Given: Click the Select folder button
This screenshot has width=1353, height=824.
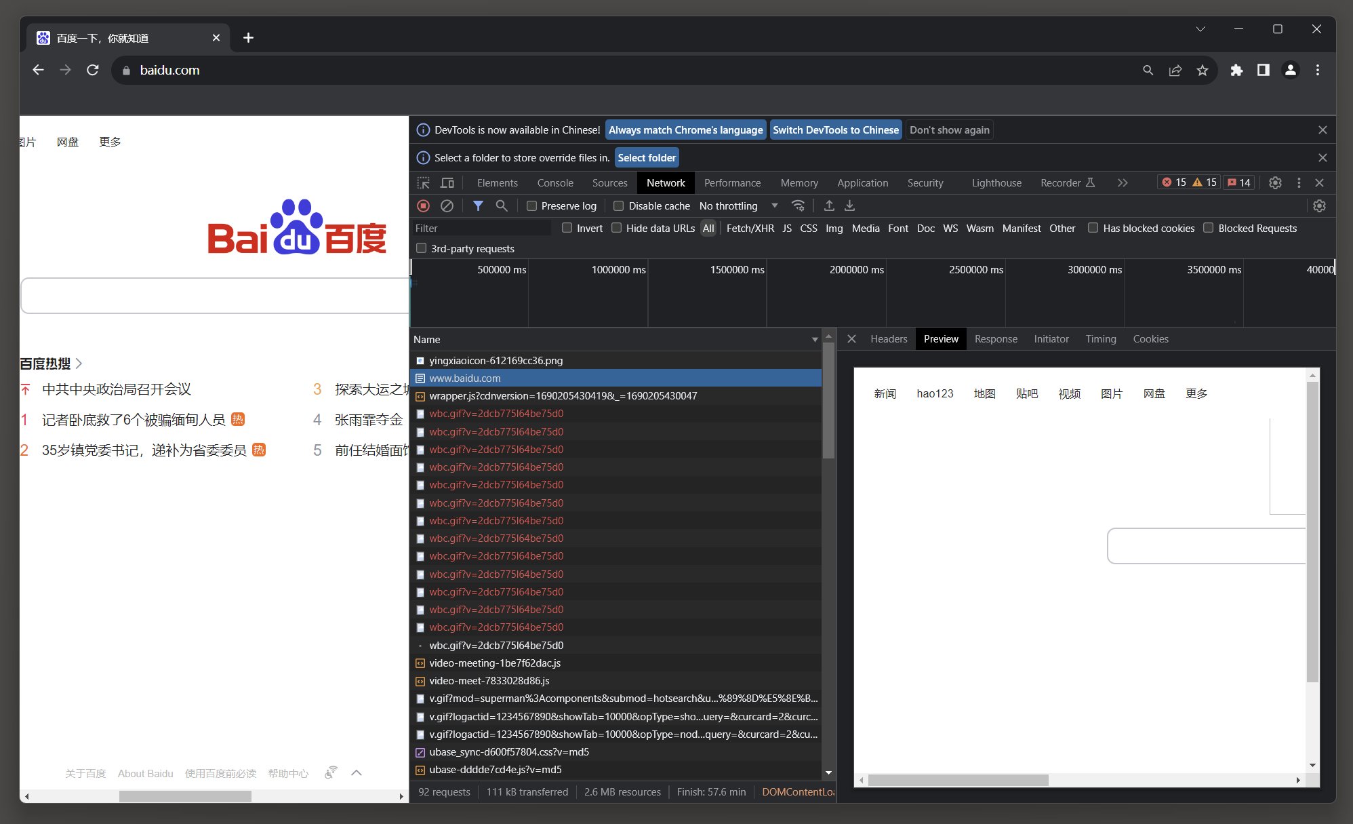Looking at the screenshot, I should pos(647,157).
